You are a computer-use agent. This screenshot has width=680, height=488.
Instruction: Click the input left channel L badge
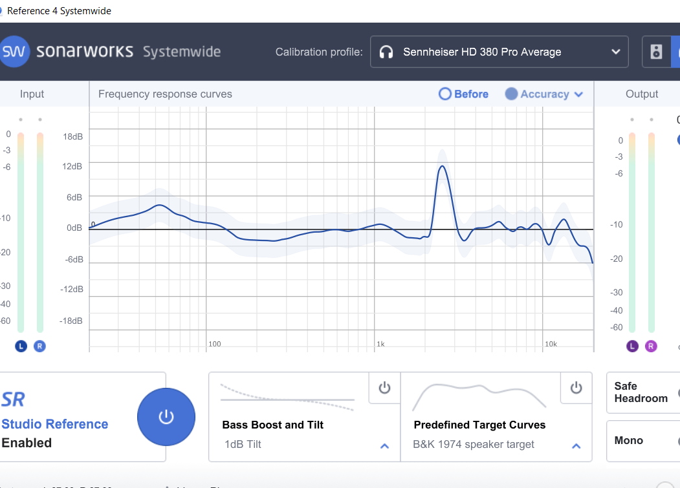coord(21,346)
